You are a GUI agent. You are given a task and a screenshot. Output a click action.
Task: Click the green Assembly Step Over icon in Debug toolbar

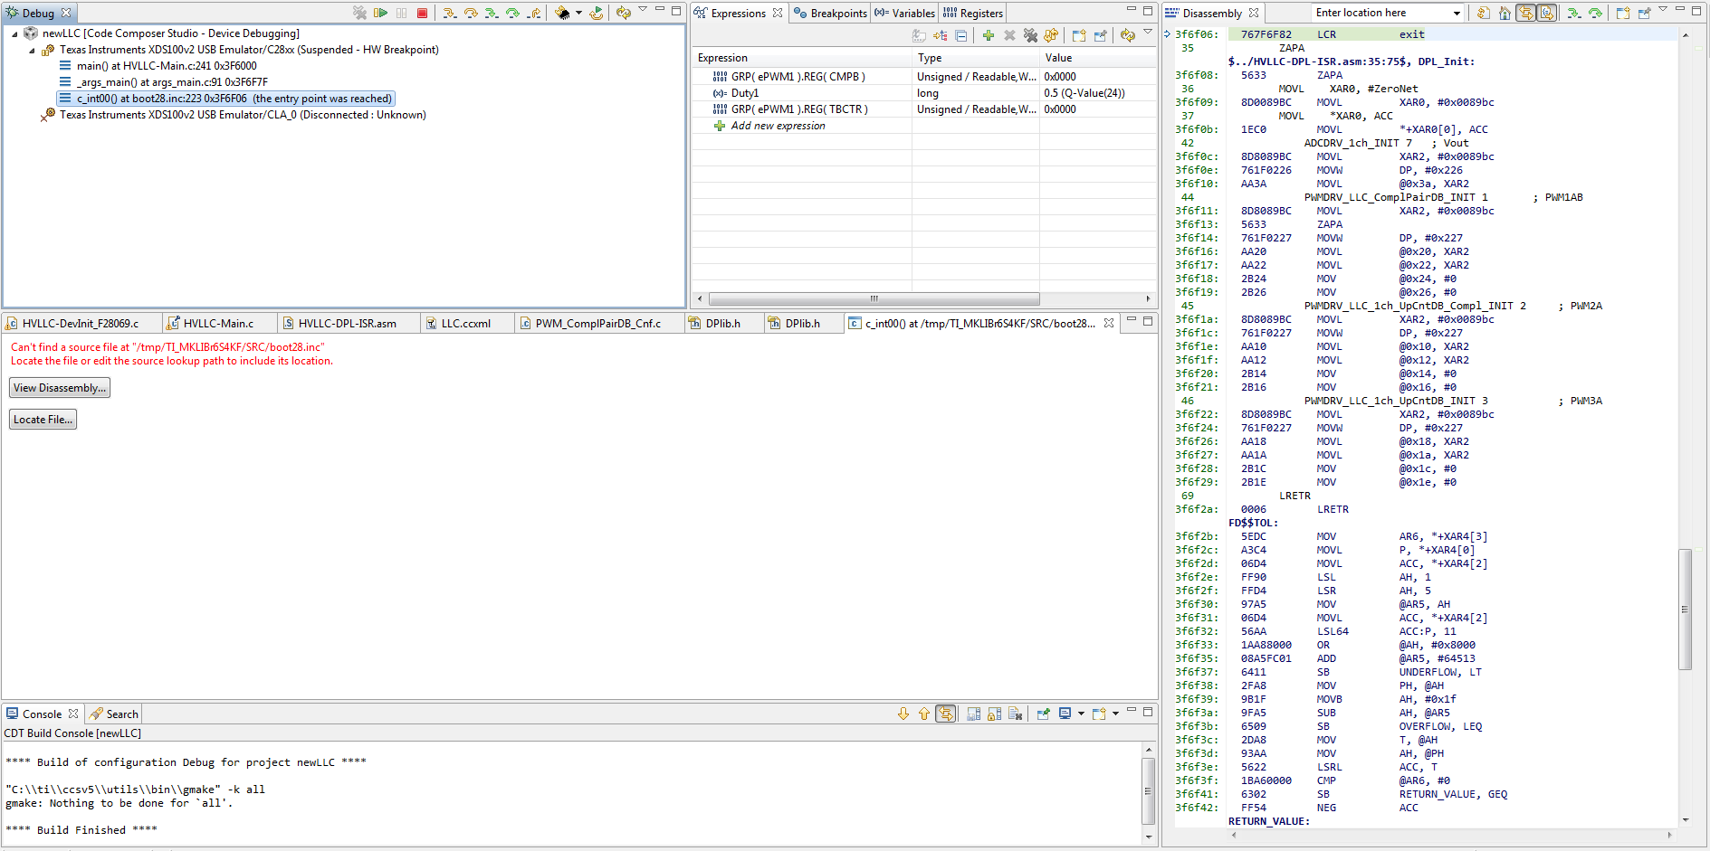point(512,13)
